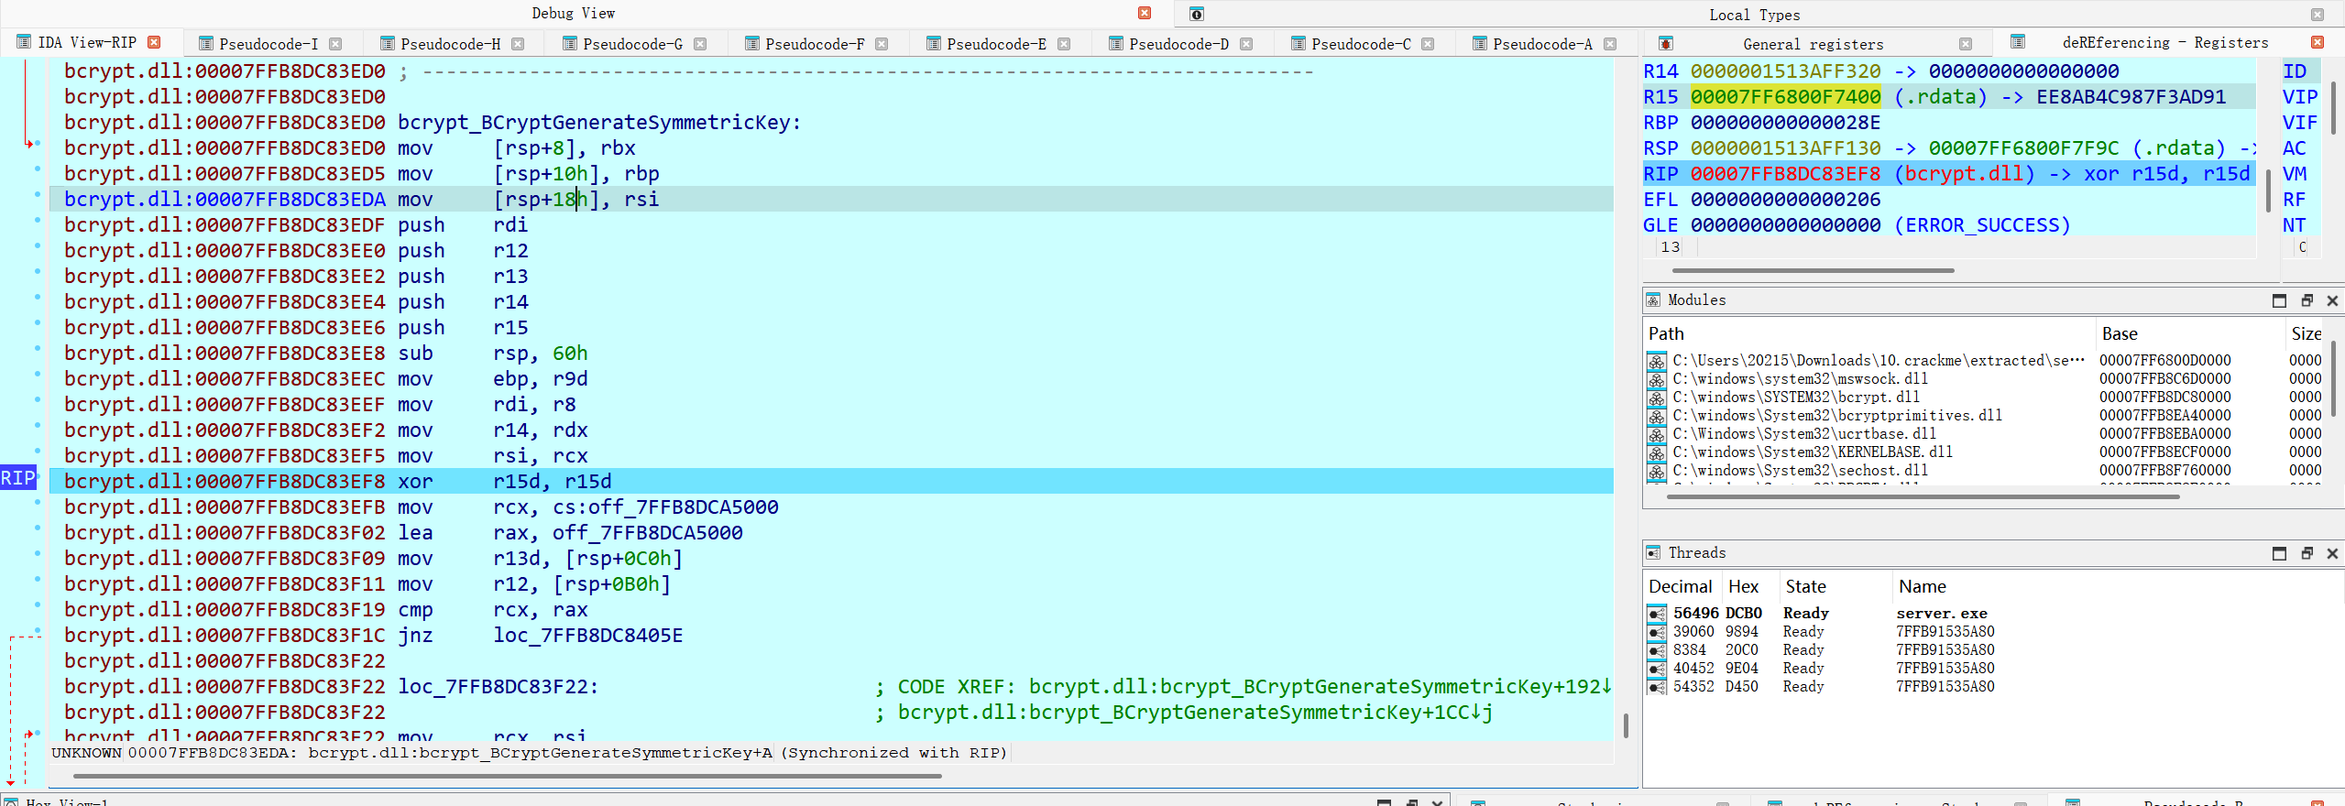Click jump target loc_7FFB8DC8405E on the jnz line
This screenshot has height=806, width=2345.
pos(587,636)
